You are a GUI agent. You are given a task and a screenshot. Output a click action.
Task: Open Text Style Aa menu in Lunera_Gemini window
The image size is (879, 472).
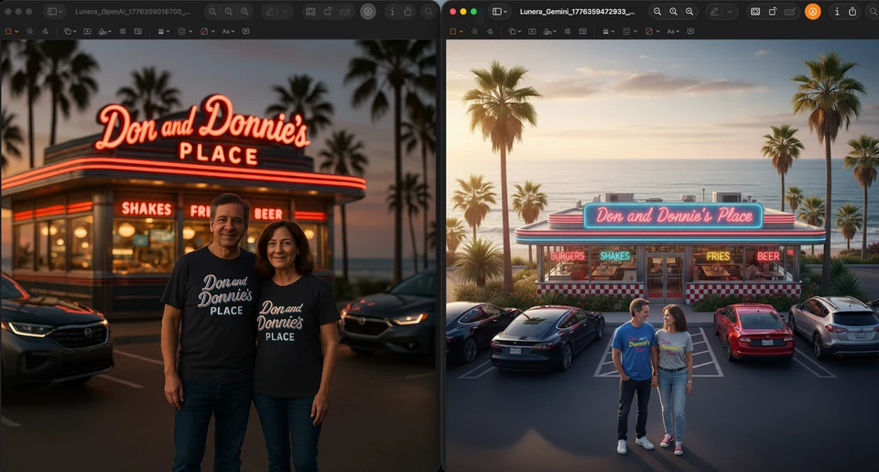(x=673, y=31)
